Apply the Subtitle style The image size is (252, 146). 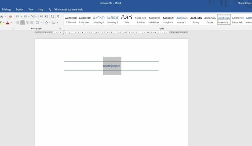[x=140, y=20]
